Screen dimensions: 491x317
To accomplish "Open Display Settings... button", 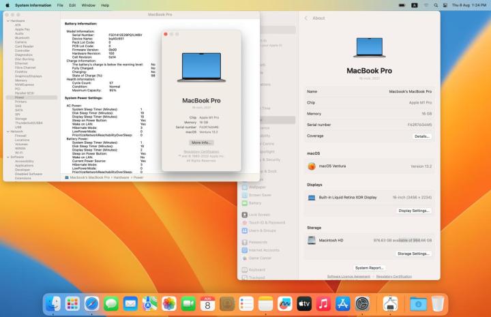I will (x=413, y=211).
